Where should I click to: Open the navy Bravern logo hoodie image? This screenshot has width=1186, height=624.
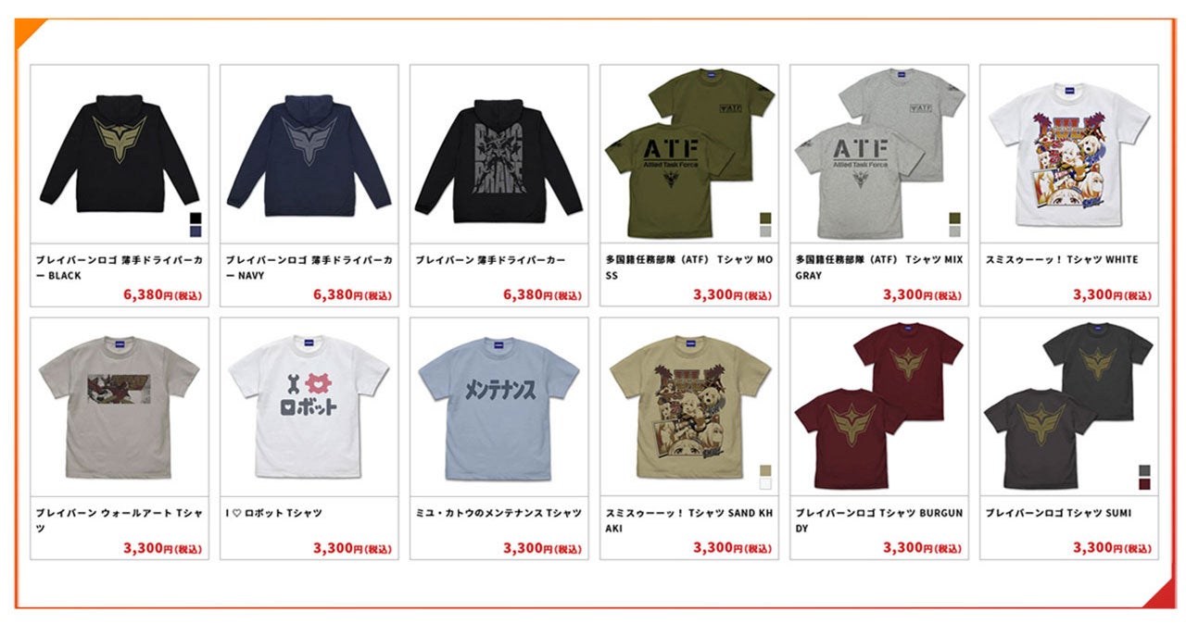pos(309,152)
